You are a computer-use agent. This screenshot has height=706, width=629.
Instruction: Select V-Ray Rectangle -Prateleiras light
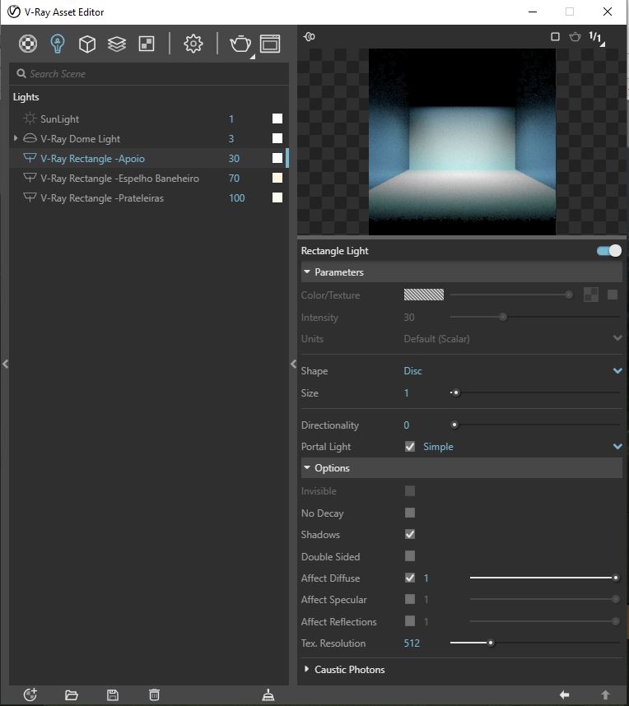tap(102, 198)
